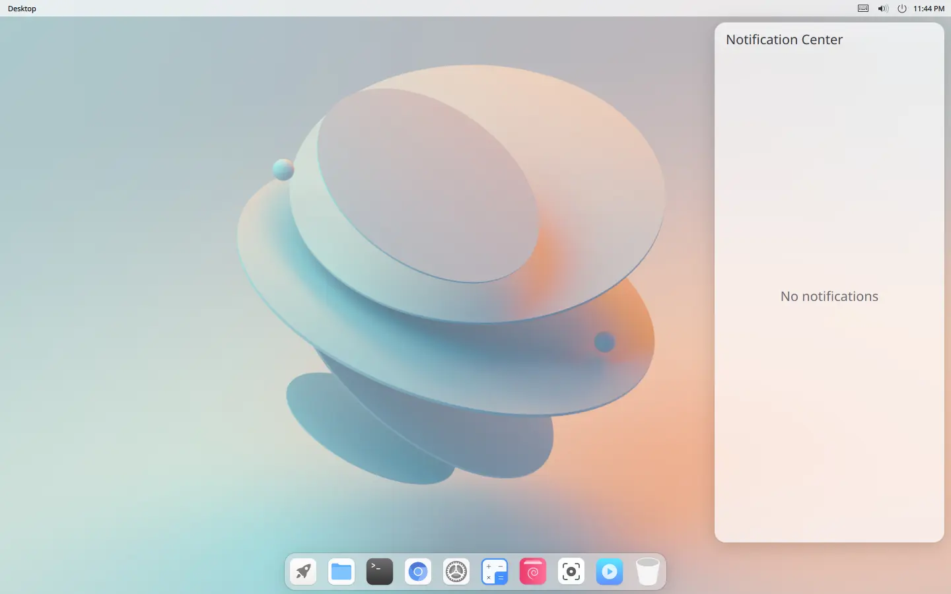Screen dimensions: 951x594
Task: Click the 'No notifications' text
Action: click(x=829, y=296)
